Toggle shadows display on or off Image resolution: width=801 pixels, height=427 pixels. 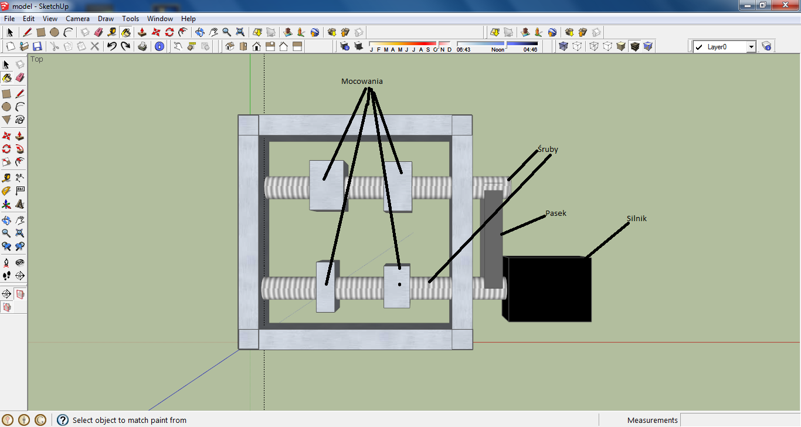[x=358, y=46]
